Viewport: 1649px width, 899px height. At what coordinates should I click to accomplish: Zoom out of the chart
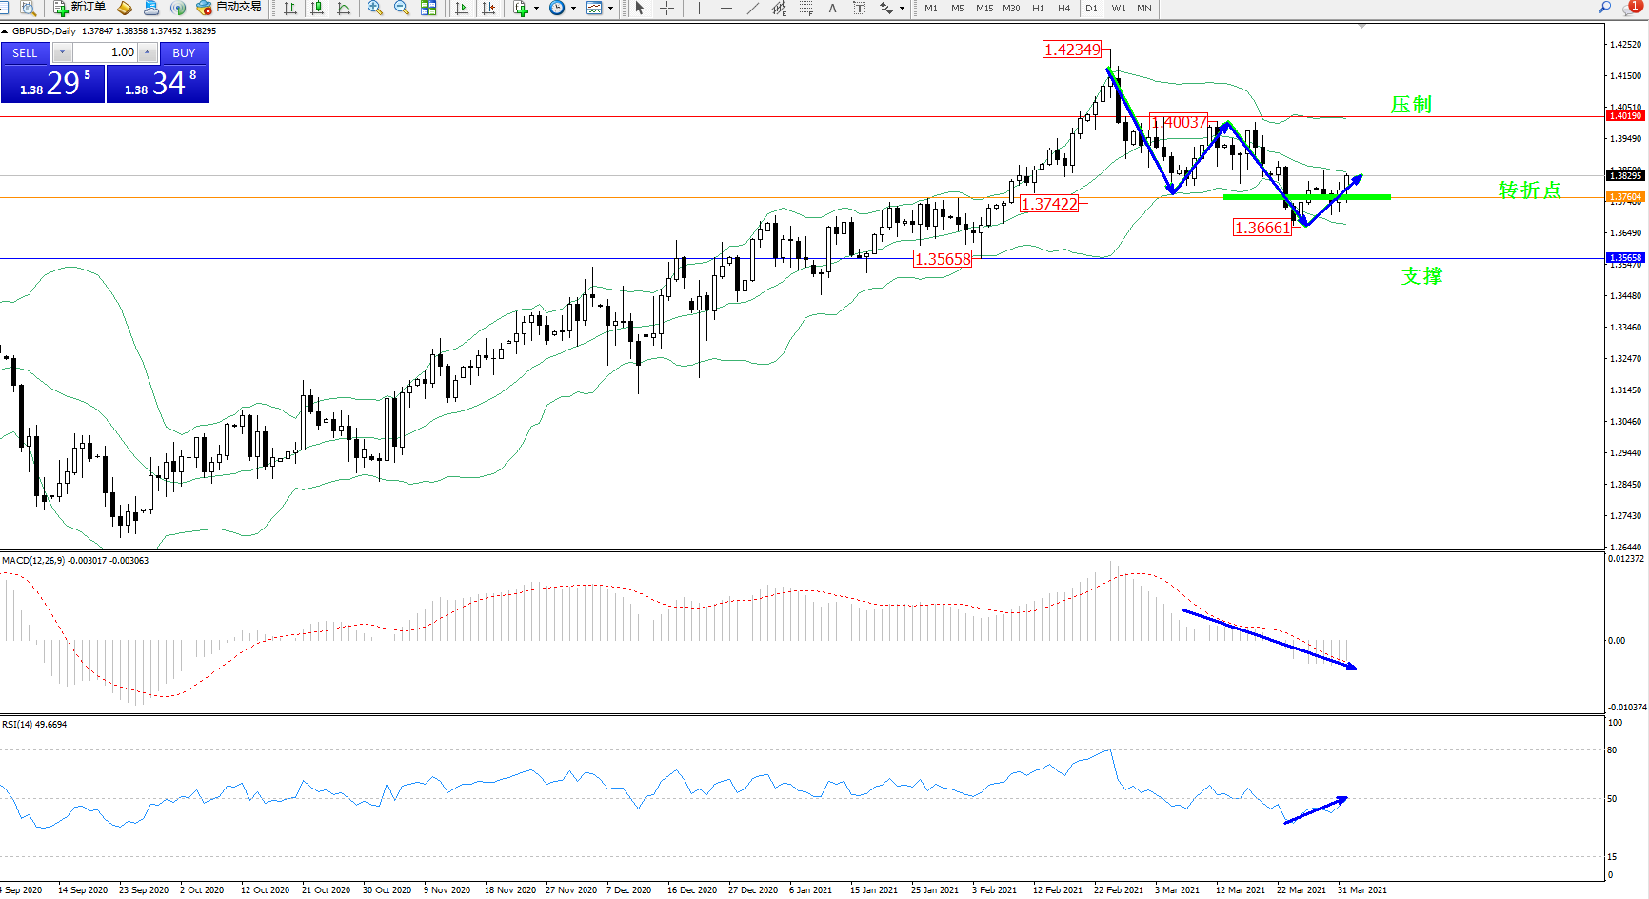[x=402, y=8]
